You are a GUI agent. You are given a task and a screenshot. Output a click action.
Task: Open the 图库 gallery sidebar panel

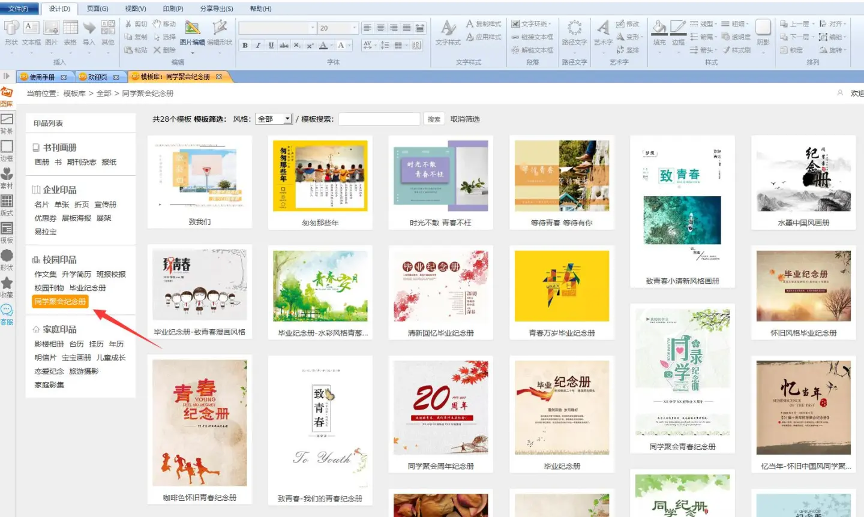tap(7, 95)
